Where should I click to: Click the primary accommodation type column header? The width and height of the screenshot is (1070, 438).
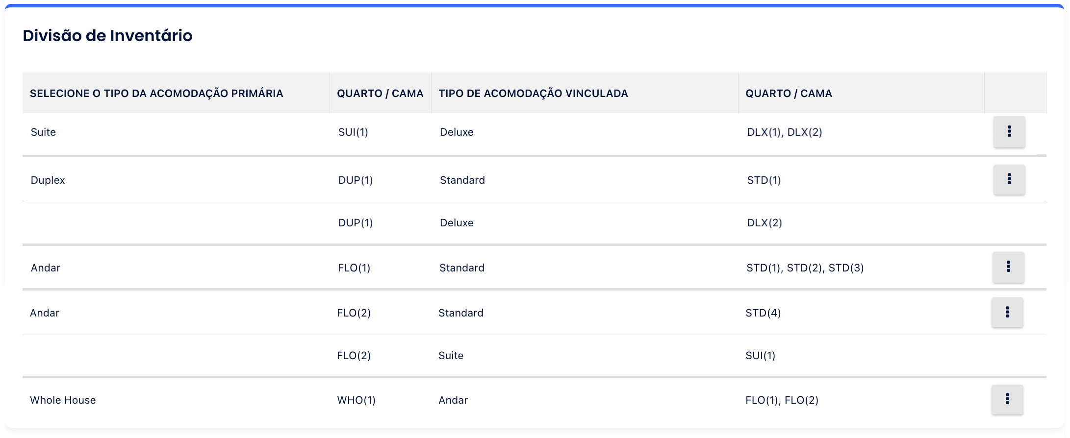tap(156, 93)
